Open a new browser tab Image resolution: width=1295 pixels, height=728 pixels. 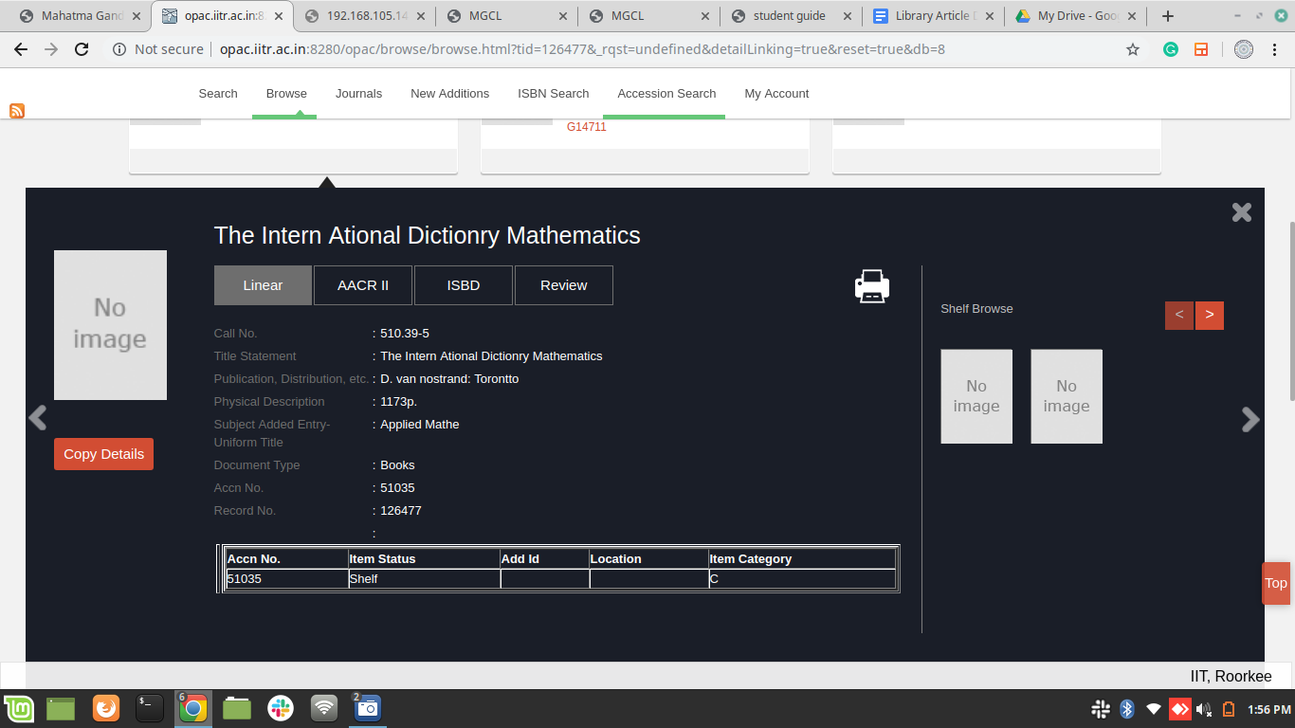tap(1168, 16)
